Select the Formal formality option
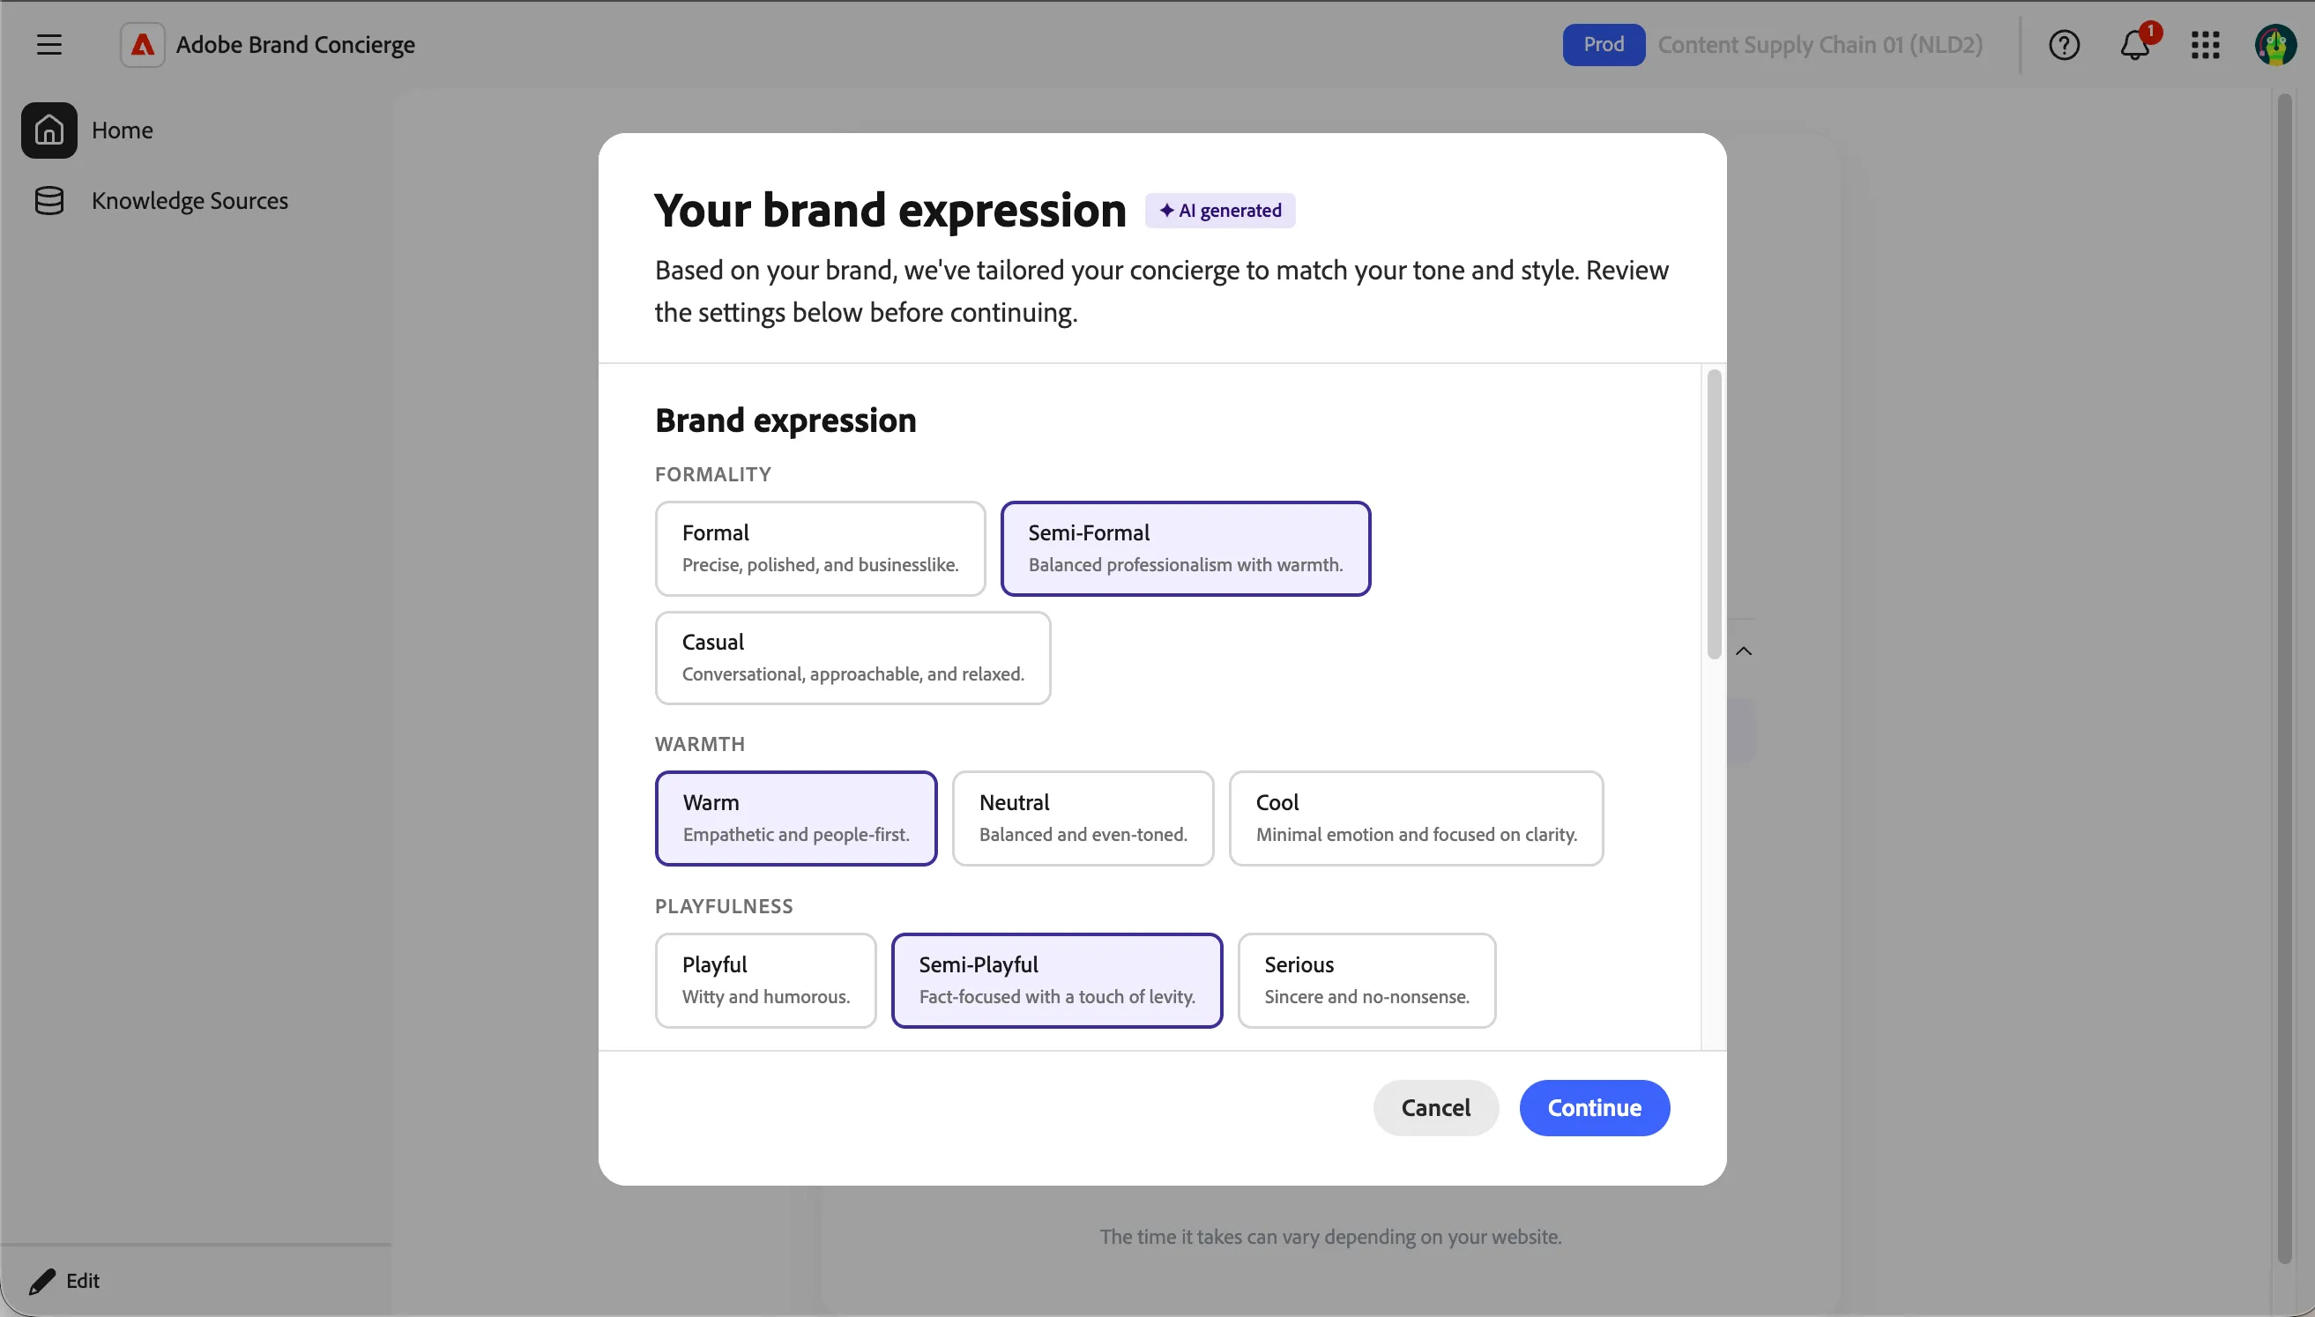2315x1317 pixels. tap(820, 548)
